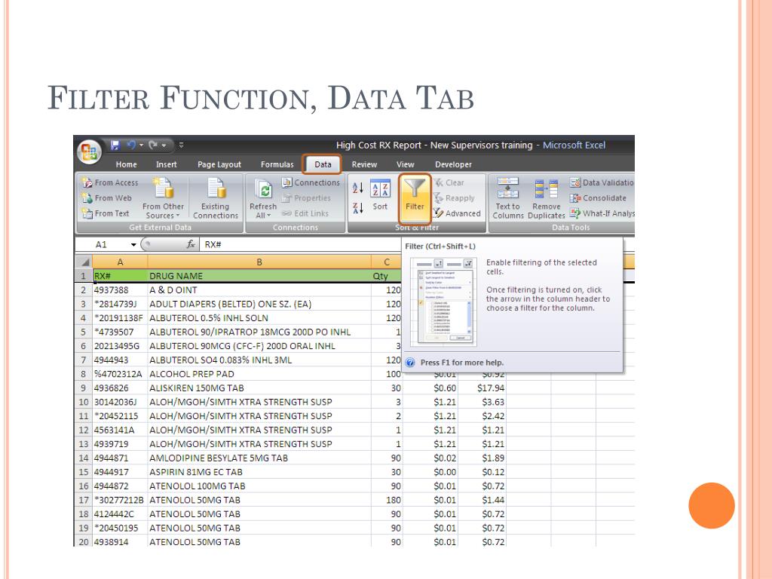Click Edit Links

click(305, 213)
